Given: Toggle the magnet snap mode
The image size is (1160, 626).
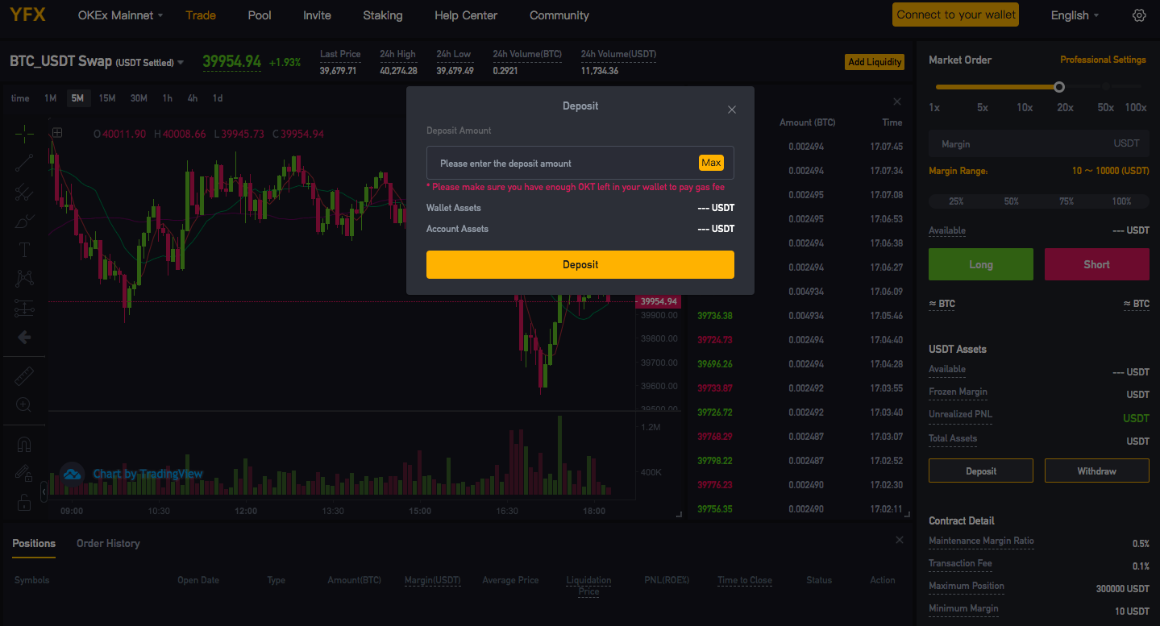Looking at the screenshot, I should (x=24, y=445).
